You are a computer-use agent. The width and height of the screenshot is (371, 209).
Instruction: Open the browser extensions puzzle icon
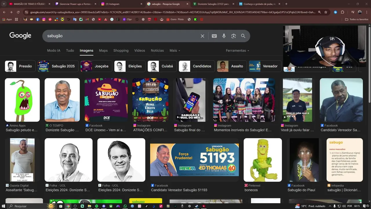[343, 12]
